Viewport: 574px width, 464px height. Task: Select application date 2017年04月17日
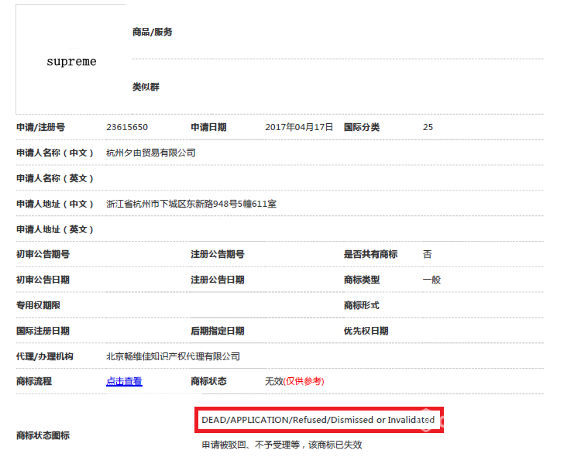click(299, 127)
